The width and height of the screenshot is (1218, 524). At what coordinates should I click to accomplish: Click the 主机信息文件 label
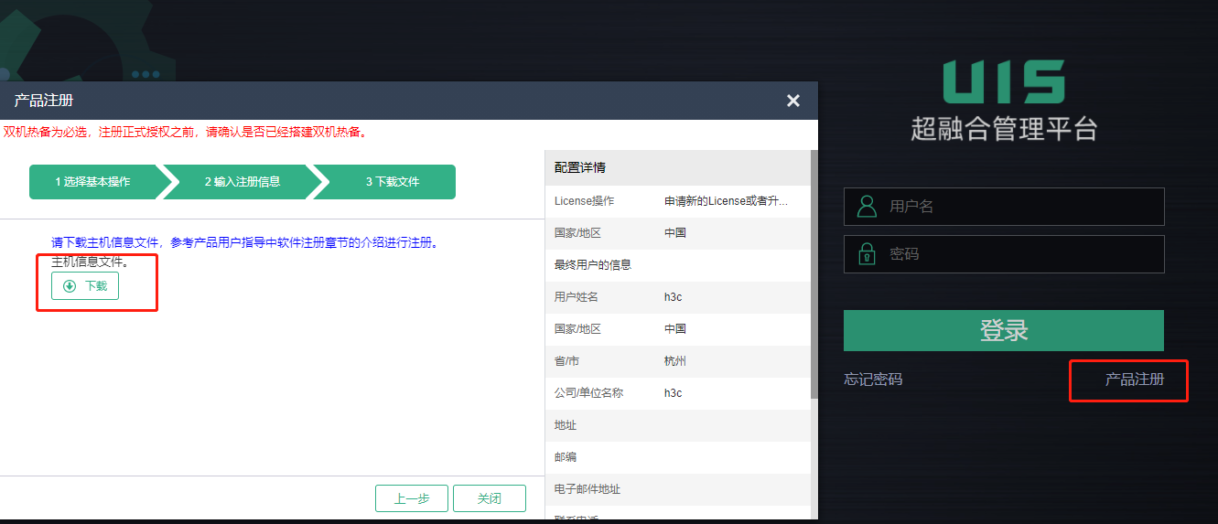(91, 262)
